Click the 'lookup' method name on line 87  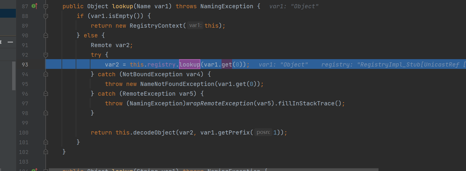click(123, 6)
